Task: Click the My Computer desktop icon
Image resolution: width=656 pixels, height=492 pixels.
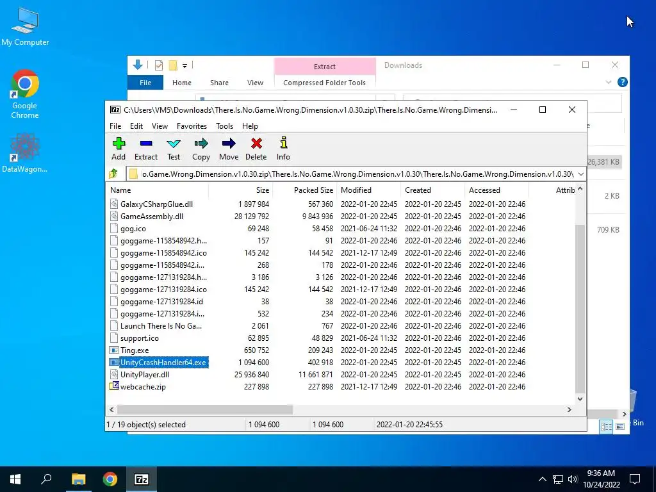Action: 25,27
